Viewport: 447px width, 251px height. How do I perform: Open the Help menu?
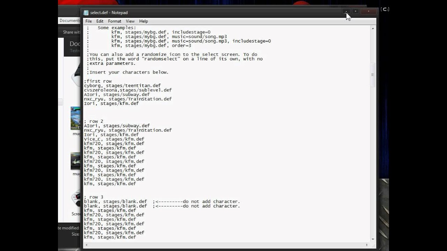[144, 21]
